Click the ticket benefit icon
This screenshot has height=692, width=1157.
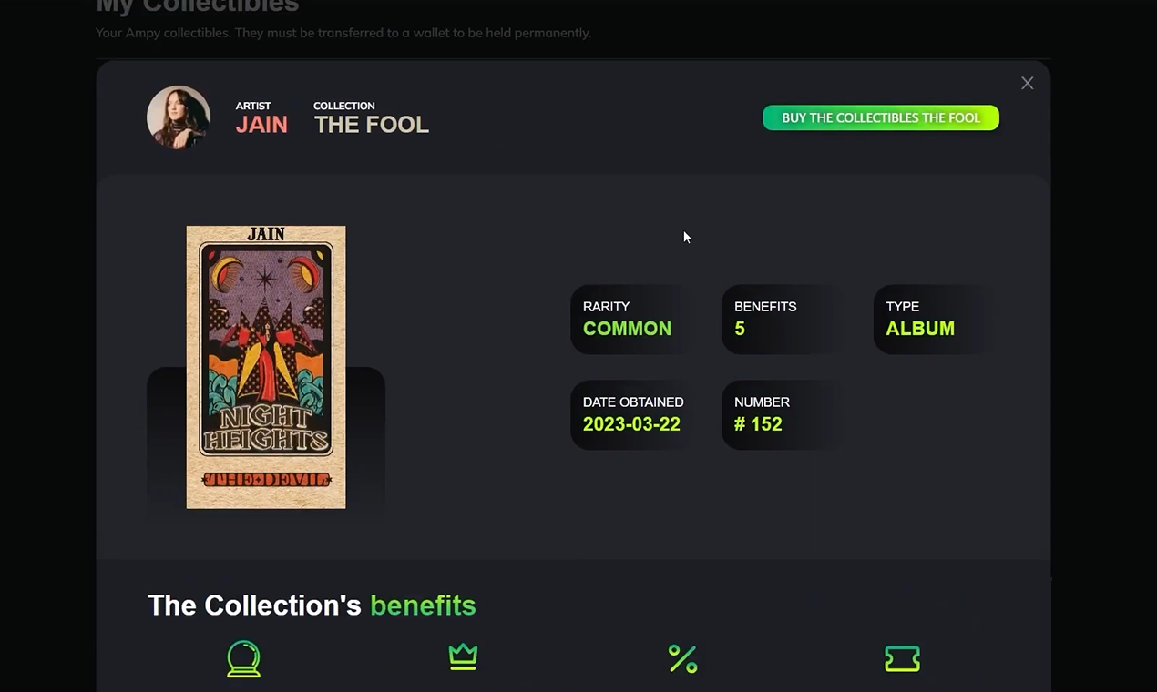(902, 658)
